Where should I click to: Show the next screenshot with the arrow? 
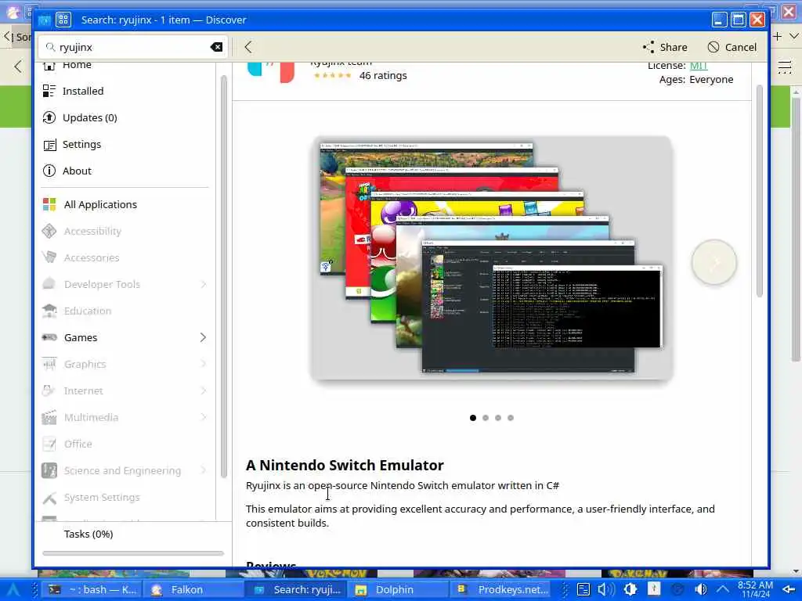[714, 263]
